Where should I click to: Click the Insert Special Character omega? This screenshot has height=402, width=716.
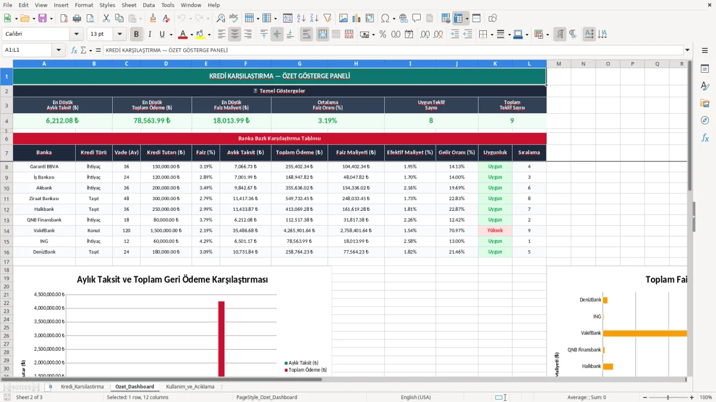click(x=385, y=18)
